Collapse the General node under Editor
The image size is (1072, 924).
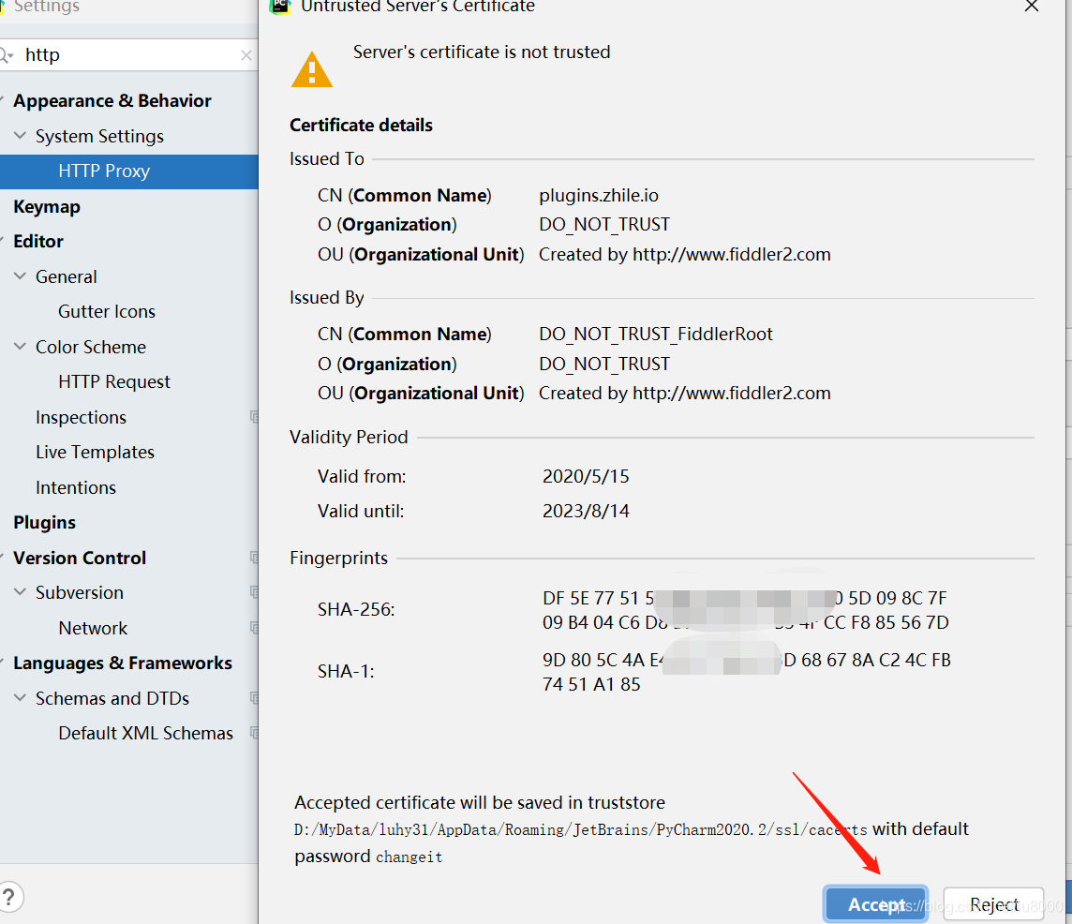click(20, 276)
